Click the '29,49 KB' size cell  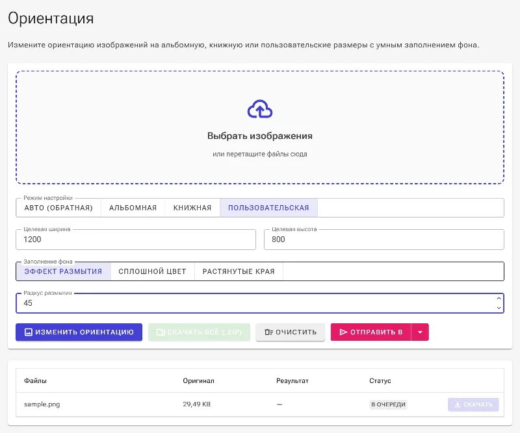(x=197, y=404)
